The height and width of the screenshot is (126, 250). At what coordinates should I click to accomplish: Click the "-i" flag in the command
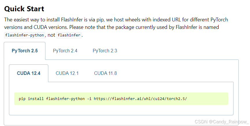tap(89, 99)
